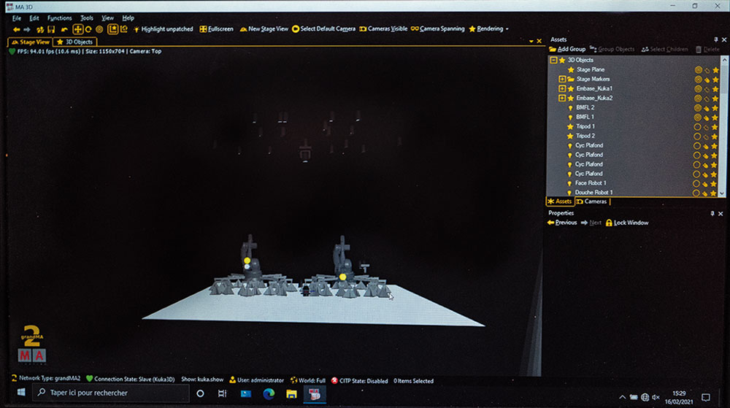Toggle the circle indicator for Tripod 1
730x408 pixels.
[x=697, y=126]
